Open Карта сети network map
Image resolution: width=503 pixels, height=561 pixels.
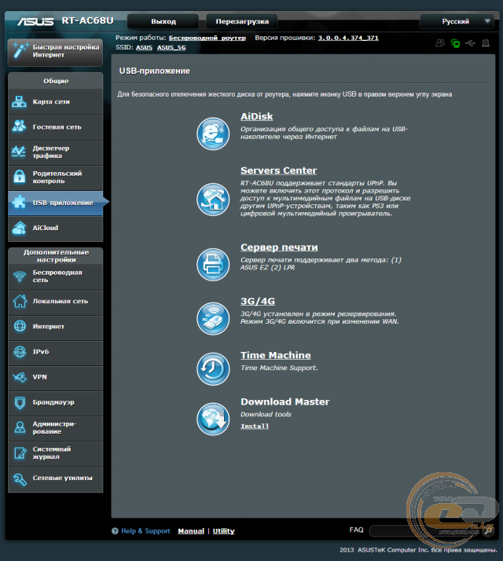(56, 102)
